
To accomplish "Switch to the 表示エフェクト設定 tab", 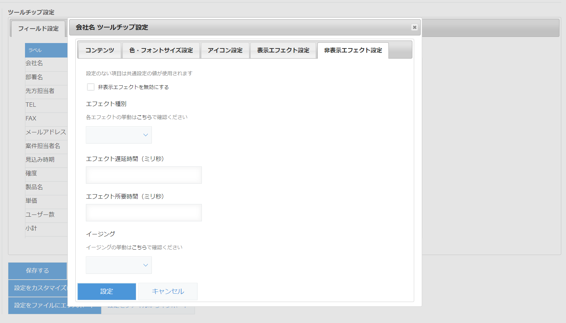I will 284,50.
